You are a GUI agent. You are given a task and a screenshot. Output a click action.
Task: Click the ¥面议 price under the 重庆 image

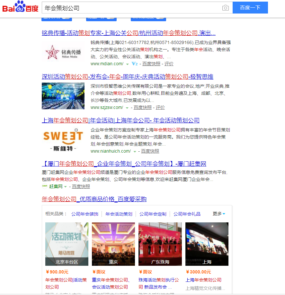(x=99, y=272)
